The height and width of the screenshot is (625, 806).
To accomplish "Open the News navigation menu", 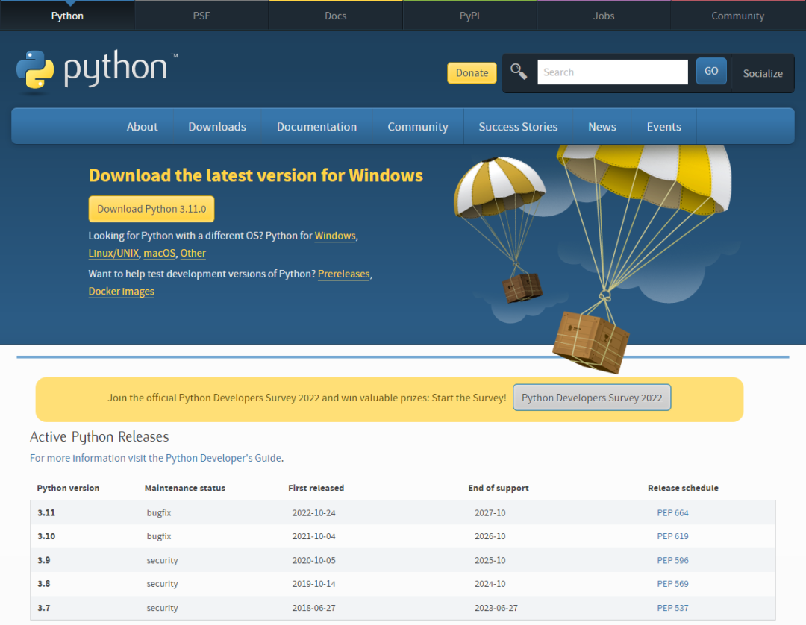I will 602,126.
